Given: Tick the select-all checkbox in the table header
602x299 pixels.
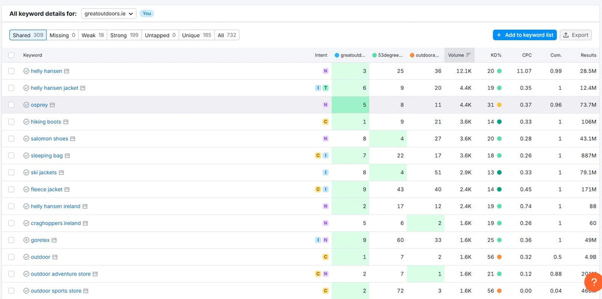Looking at the screenshot, I should (x=11, y=55).
